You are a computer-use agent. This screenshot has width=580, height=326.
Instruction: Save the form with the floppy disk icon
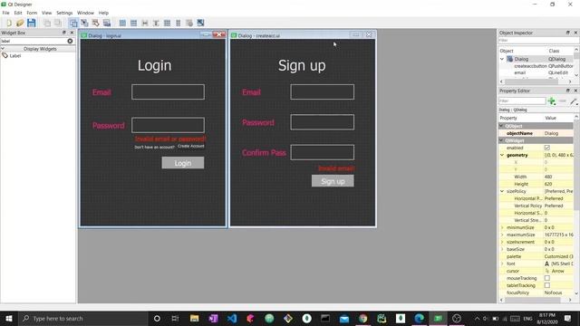click(32, 23)
